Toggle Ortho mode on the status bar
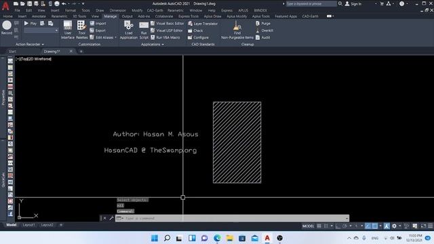The image size is (434, 244). point(338,226)
